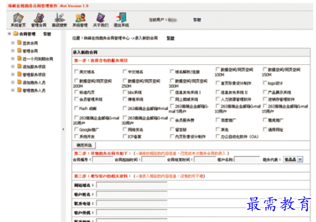Check the 系统开发 checkbox

tap(76, 137)
